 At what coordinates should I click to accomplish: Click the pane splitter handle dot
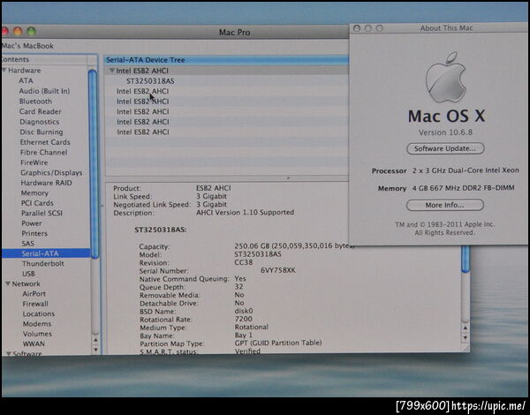pyautogui.click(x=288, y=178)
